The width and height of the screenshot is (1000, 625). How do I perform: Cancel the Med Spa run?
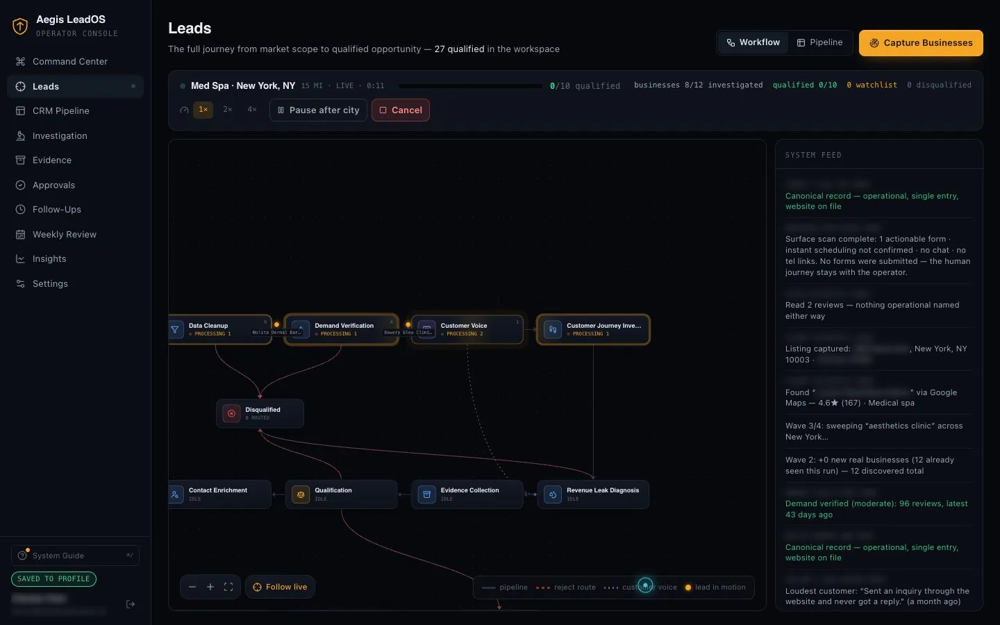(x=401, y=110)
